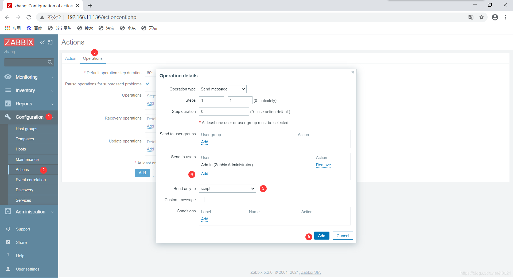Open browser profile account icon
Screen dimensions: 513x278
pos(495,17)
